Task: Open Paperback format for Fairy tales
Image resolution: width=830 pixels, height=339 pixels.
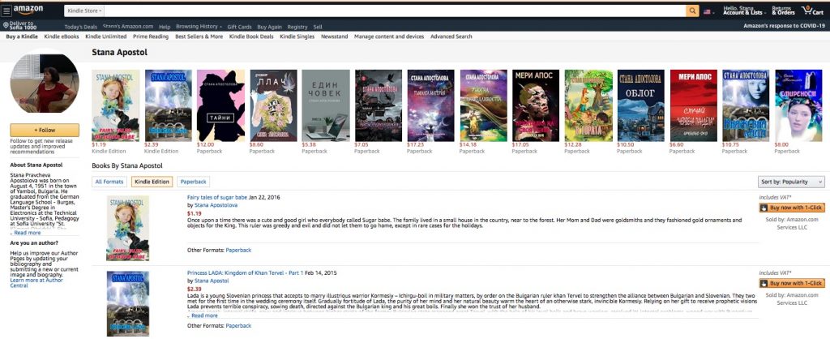Action: point(239,250)
